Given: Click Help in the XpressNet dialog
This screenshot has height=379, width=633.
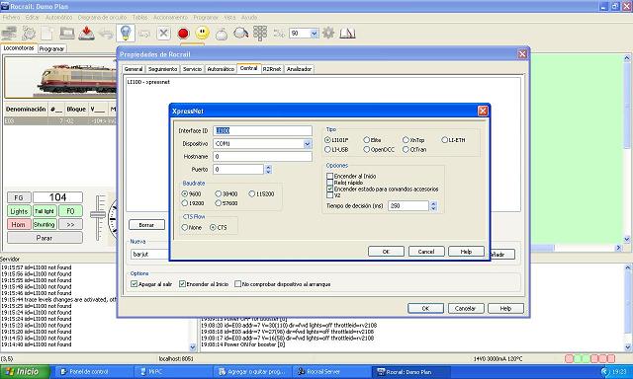Looking at the screenshot, I should tap(466, 252).
